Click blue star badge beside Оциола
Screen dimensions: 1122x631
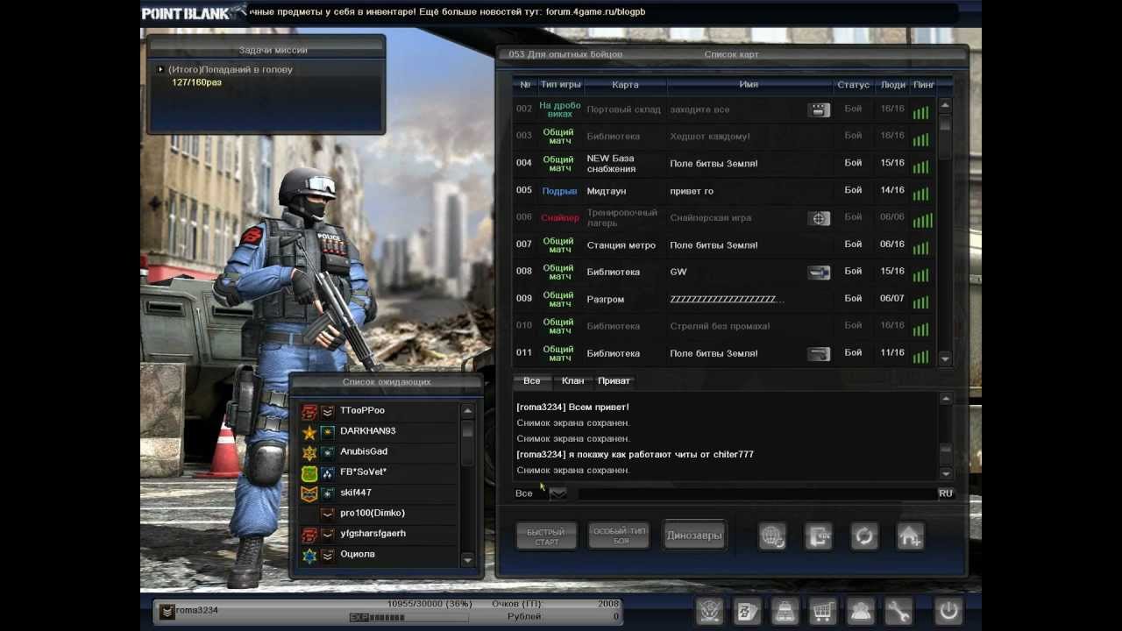pyautogui.click(x=309, y=555)
